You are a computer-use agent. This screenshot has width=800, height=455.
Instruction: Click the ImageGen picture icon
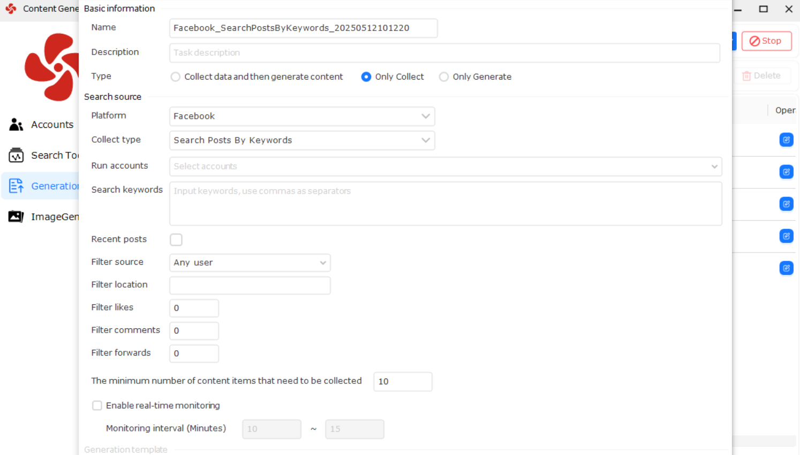coord(16,217)
